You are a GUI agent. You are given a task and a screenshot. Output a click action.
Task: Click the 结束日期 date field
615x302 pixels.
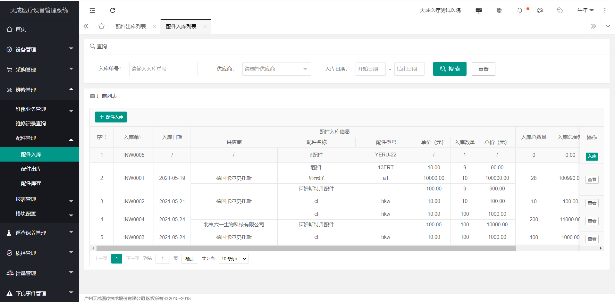click(409, 69)
